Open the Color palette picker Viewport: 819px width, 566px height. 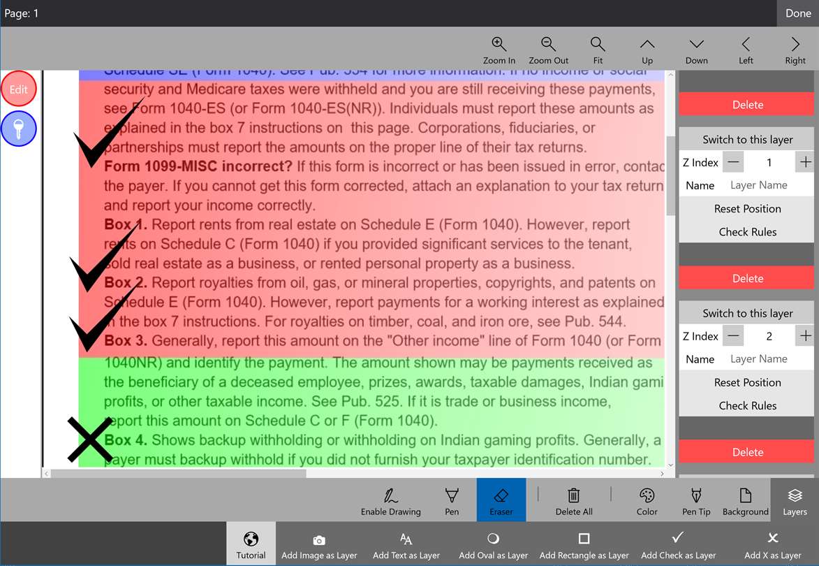[x=647, y=500]
